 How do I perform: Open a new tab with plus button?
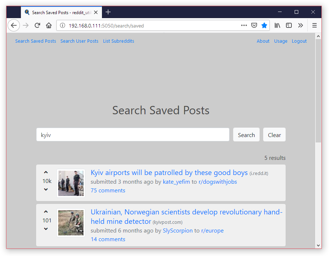[x=108, y=12]
